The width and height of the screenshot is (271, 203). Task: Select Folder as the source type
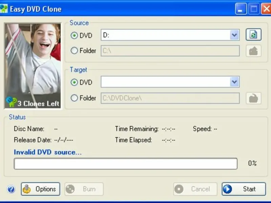coord(74,50)
